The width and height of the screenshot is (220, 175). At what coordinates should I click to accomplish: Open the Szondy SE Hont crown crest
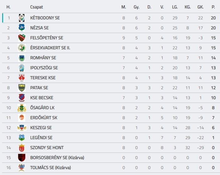[x=22, y=148]
